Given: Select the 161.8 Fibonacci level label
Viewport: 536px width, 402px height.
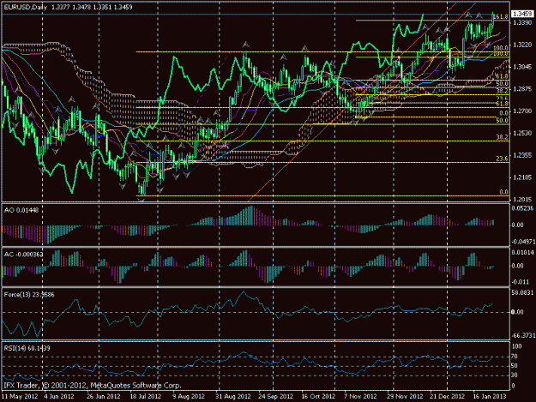Looking at the screenshot, I should 502,16.
